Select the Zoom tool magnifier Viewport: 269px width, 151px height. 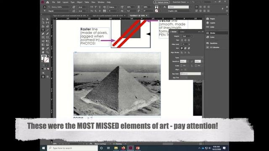point(47,52)
